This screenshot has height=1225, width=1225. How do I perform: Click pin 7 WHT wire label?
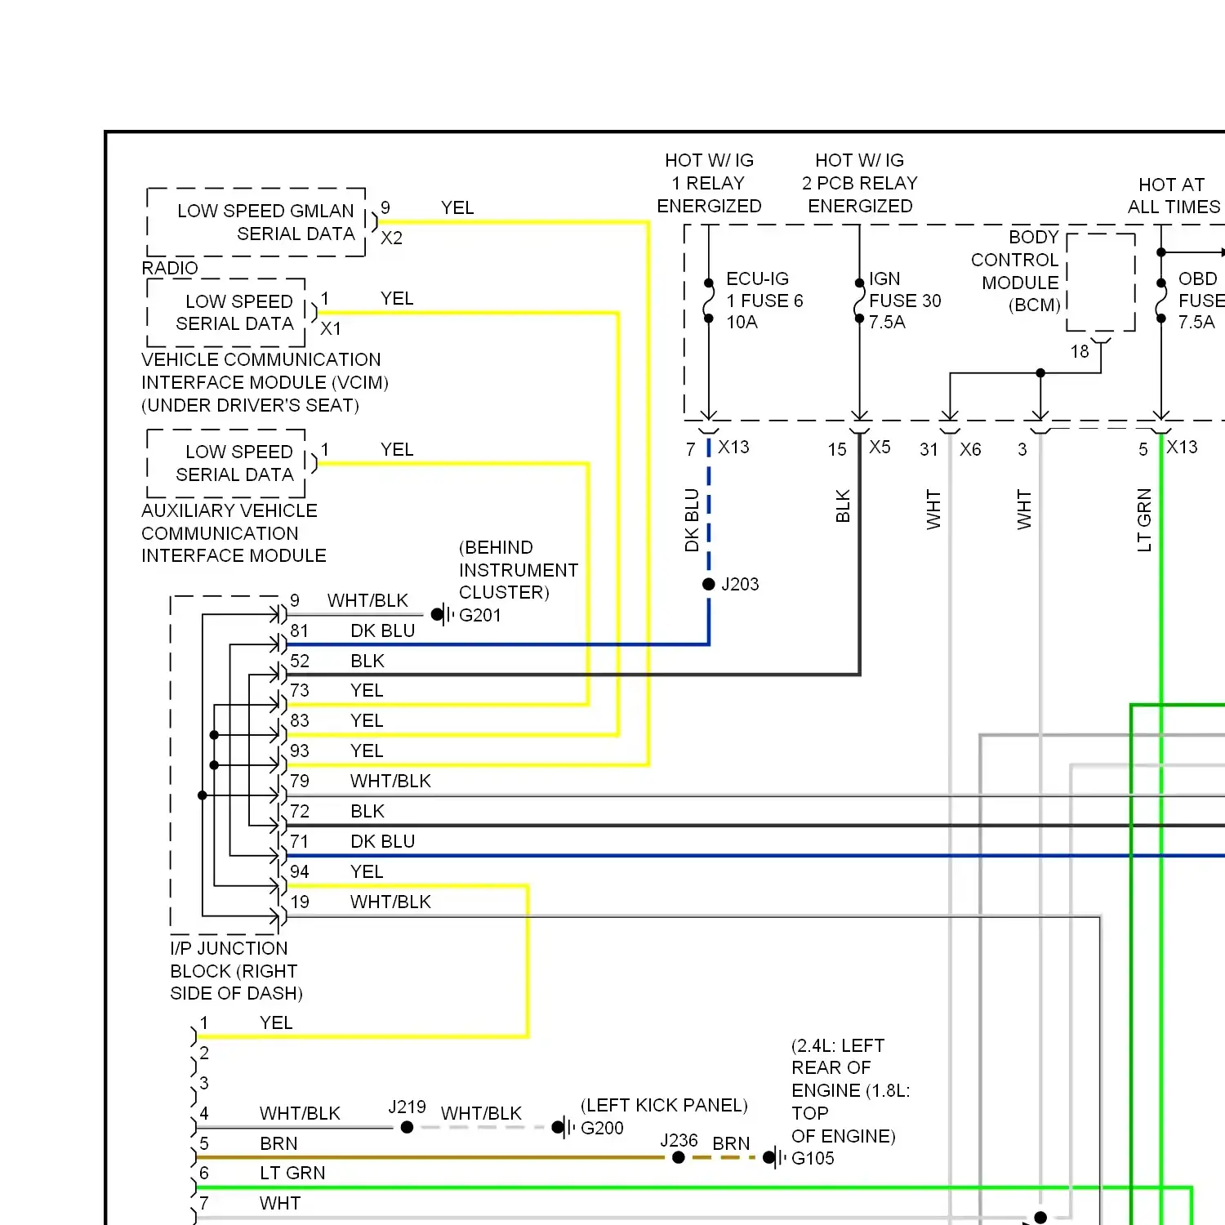click(x=280, y=1203)
